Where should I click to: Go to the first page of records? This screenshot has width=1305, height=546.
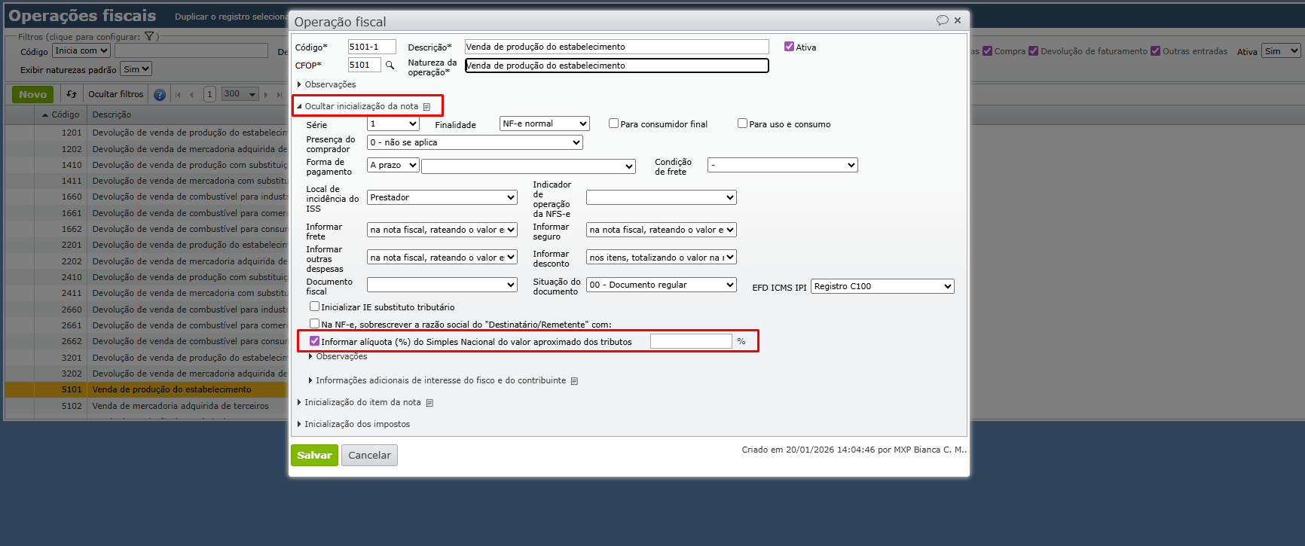(x=178, y=95)
